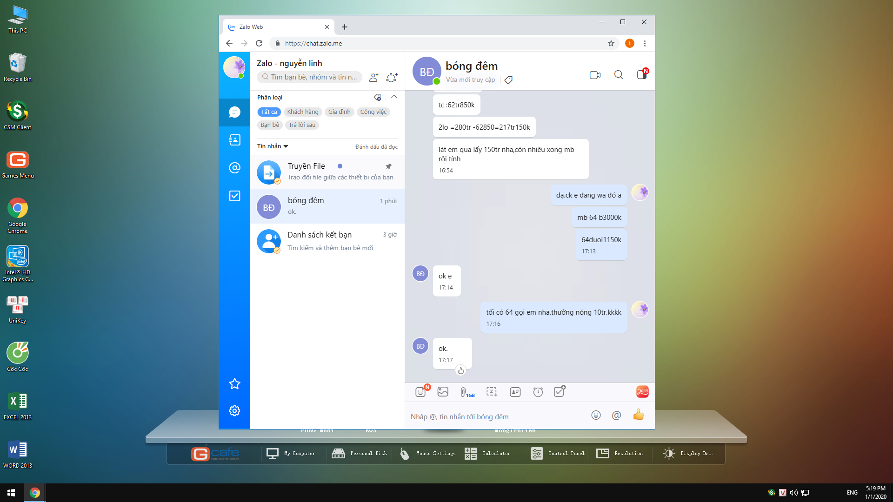Viewport: 893px width, 502px height.
Task: Open the sticker picker in chat toolbar
Action: pos(421,392)
